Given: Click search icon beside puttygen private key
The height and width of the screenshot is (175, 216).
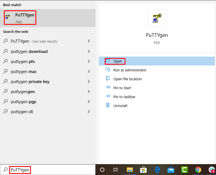Looking at the screenshot, I should tap(5, 81).
